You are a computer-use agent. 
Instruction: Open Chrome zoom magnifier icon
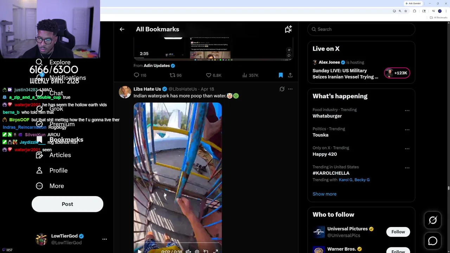tap(400, 11)
